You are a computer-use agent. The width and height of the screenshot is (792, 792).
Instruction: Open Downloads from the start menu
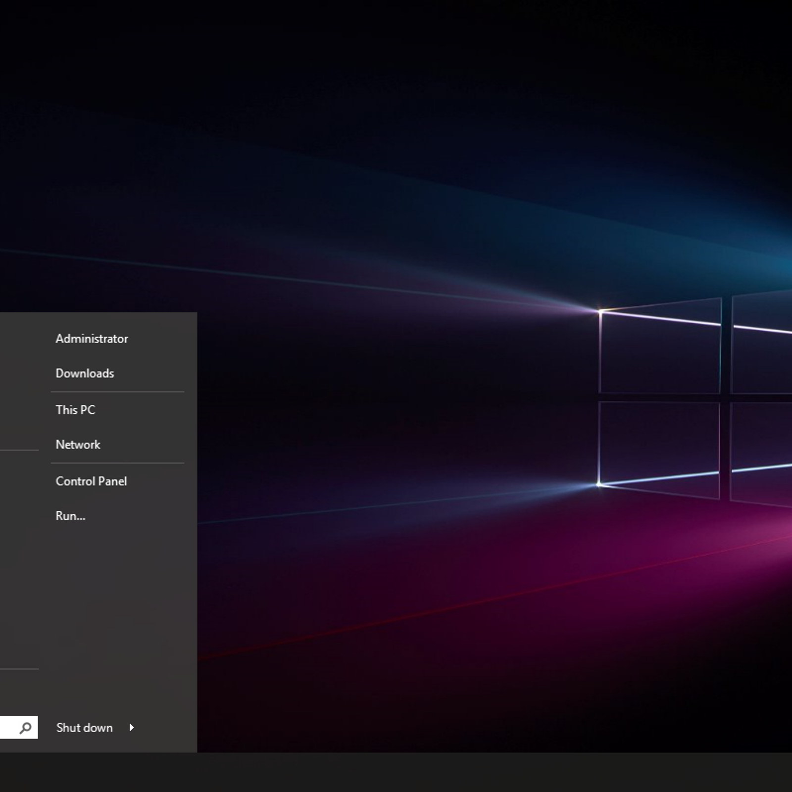tap(85, 373)
